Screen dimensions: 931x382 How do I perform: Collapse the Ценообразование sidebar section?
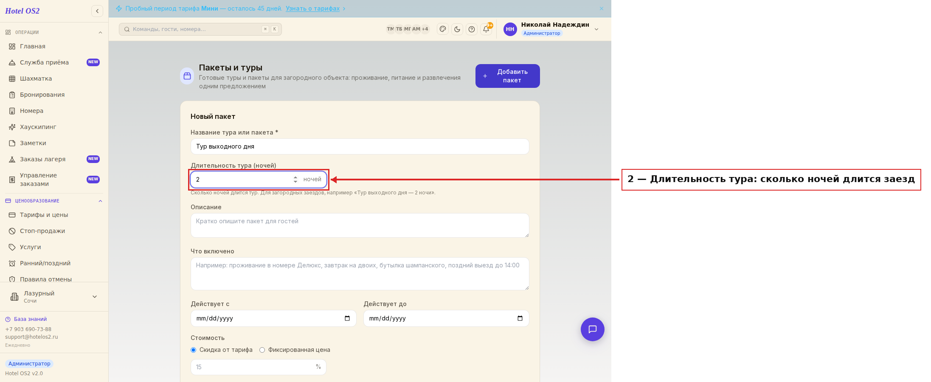point(100,201)
